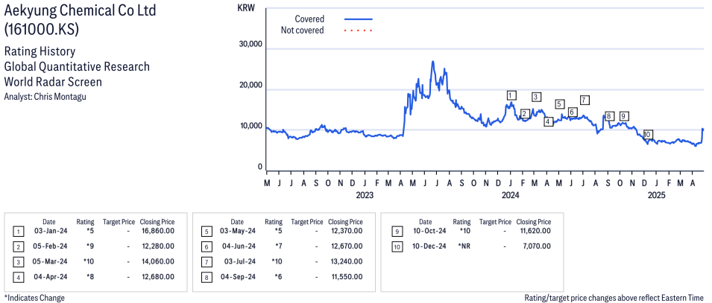Click the 05-Feb-24 date cell

click(x=51, y=246)
